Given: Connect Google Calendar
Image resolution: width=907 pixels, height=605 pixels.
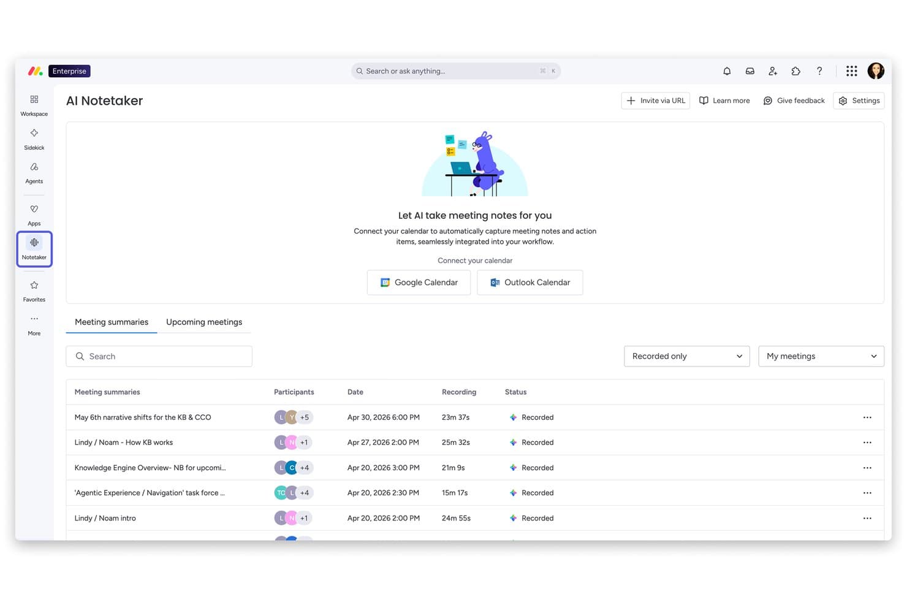Looking at the screenshot, I should coord(419,283).
